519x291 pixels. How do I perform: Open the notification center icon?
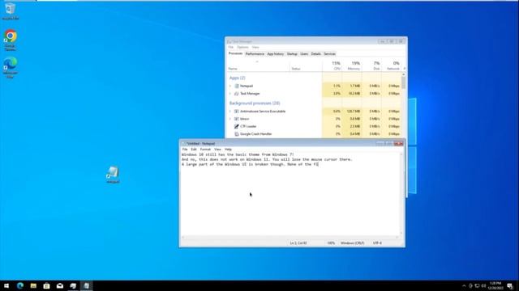point(510,285)
